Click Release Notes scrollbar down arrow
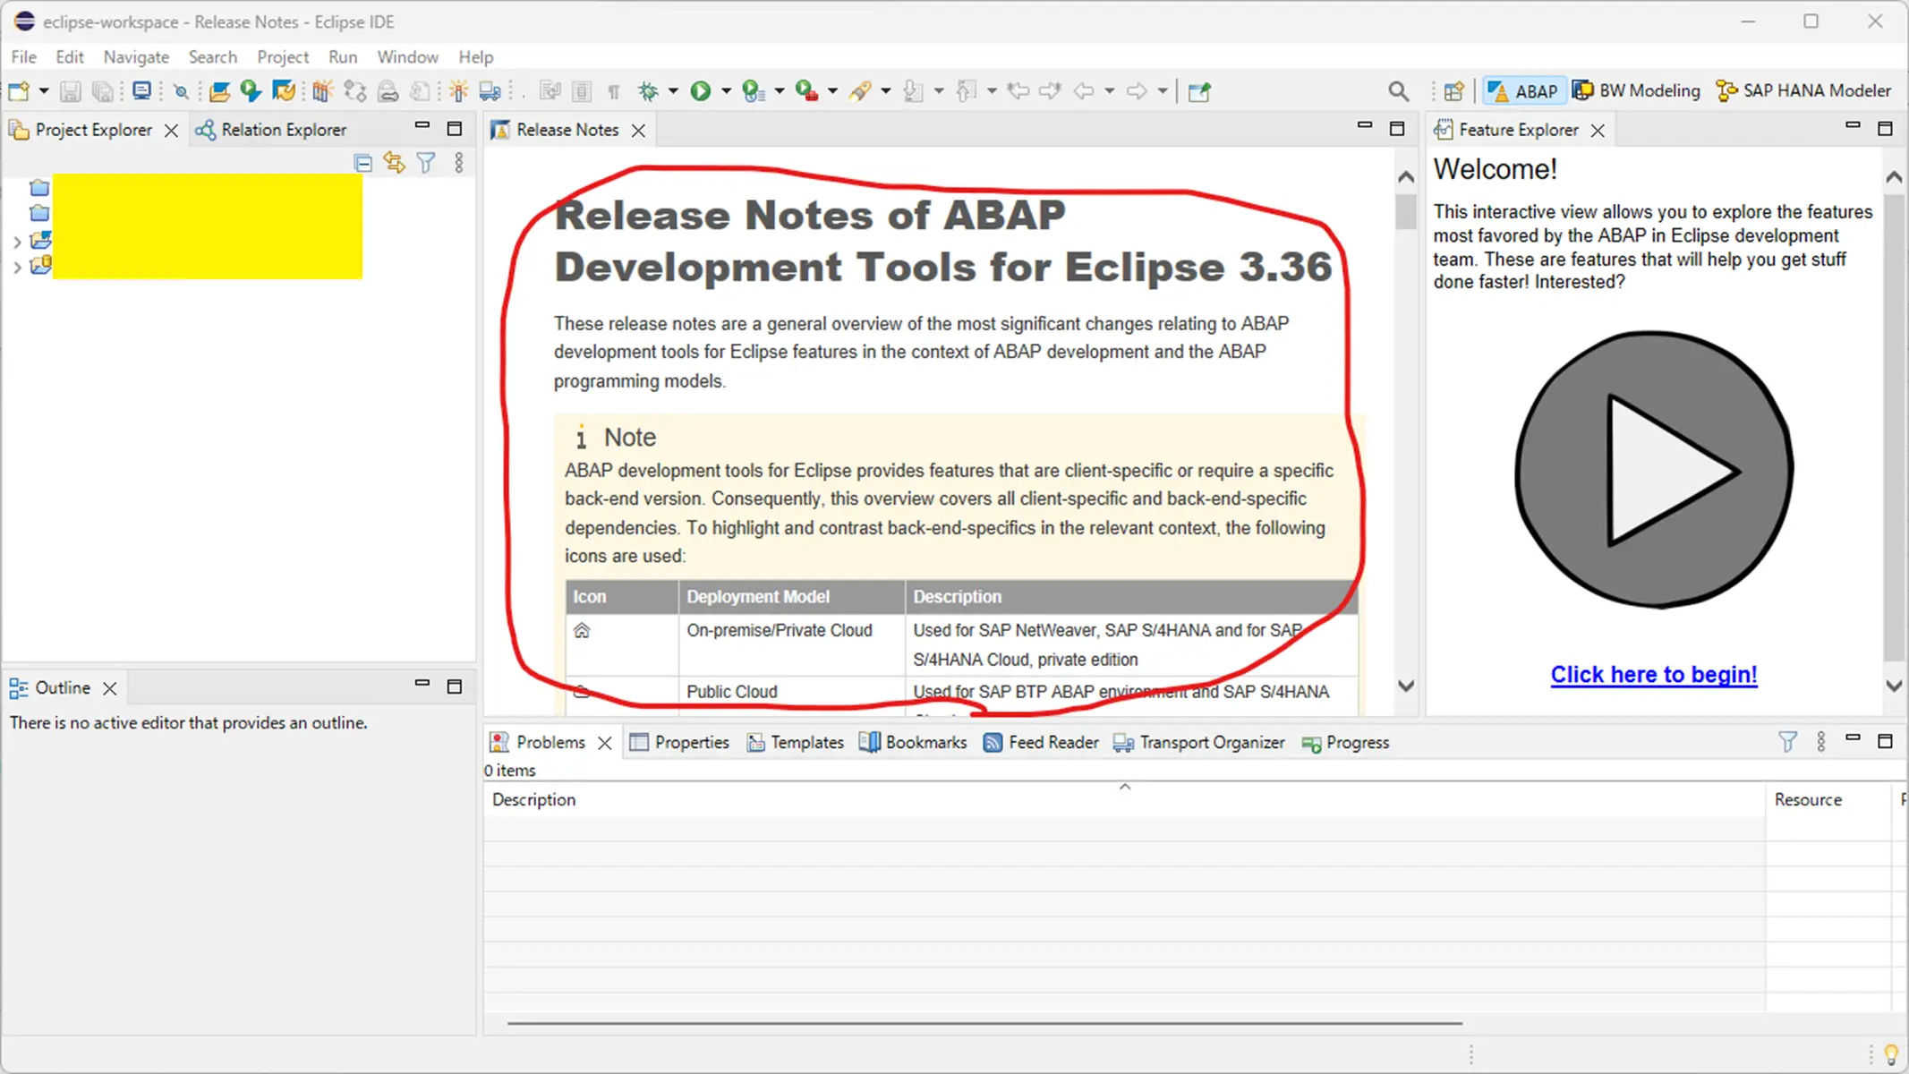Viewport: 1909px width, 1074px height. pos(1406,686)
